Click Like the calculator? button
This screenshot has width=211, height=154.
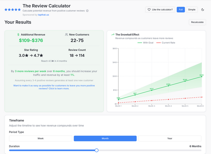click(160, 9)
